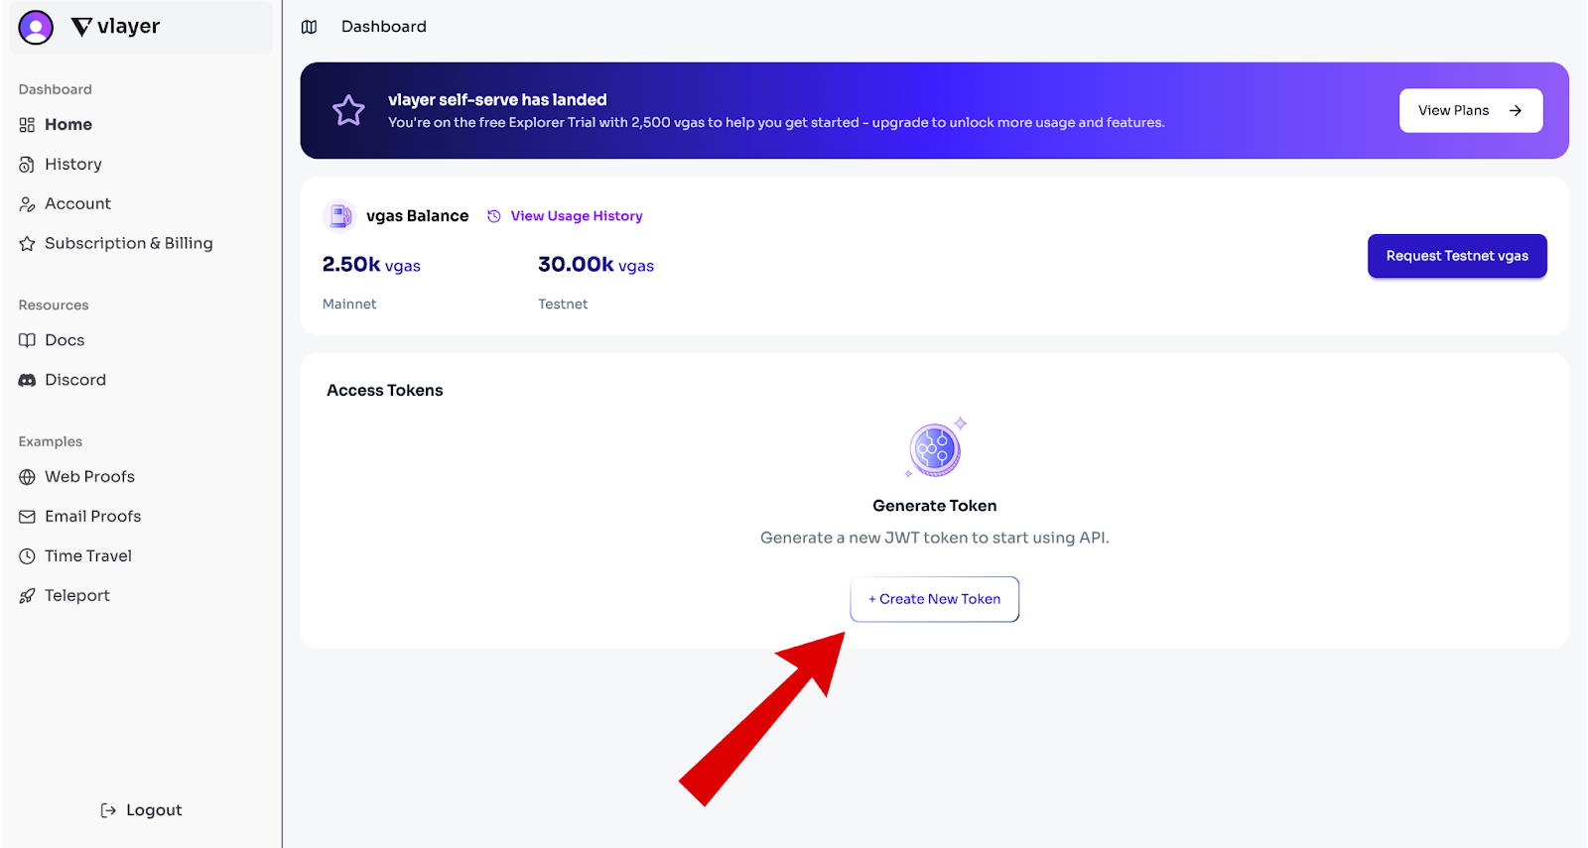Open the user avatar profile picture

pos(36,27)
